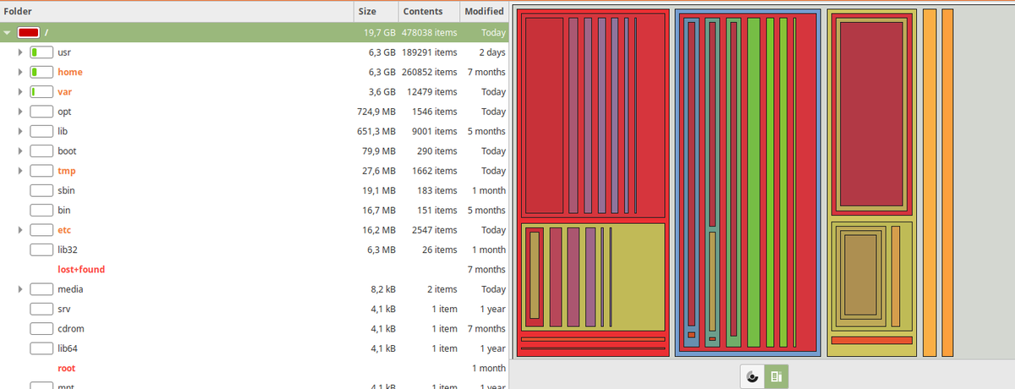
Task: Expand the var folder
Action: (20, 92)
